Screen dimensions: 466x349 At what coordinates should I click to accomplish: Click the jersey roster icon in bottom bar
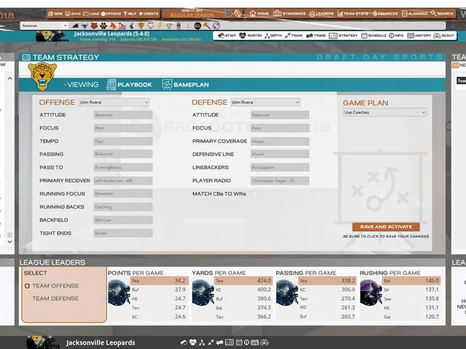(x=193, y=342)
